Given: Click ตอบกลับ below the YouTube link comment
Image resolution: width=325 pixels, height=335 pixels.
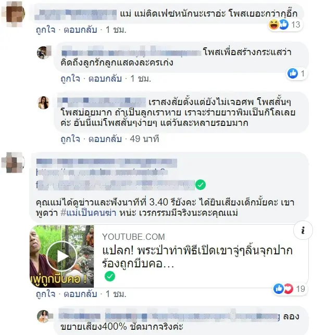Looking at the screenshot, I should pyautogui.click(x=80, y=294).
